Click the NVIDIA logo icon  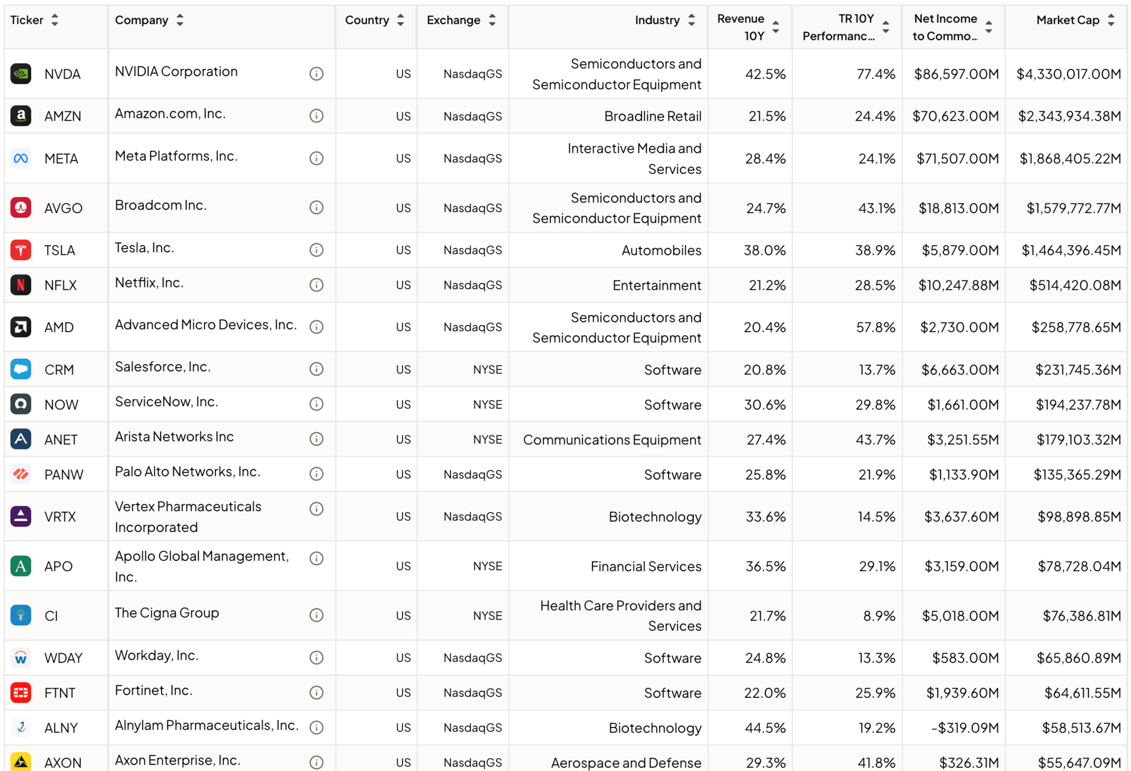[x=21, y=74]
